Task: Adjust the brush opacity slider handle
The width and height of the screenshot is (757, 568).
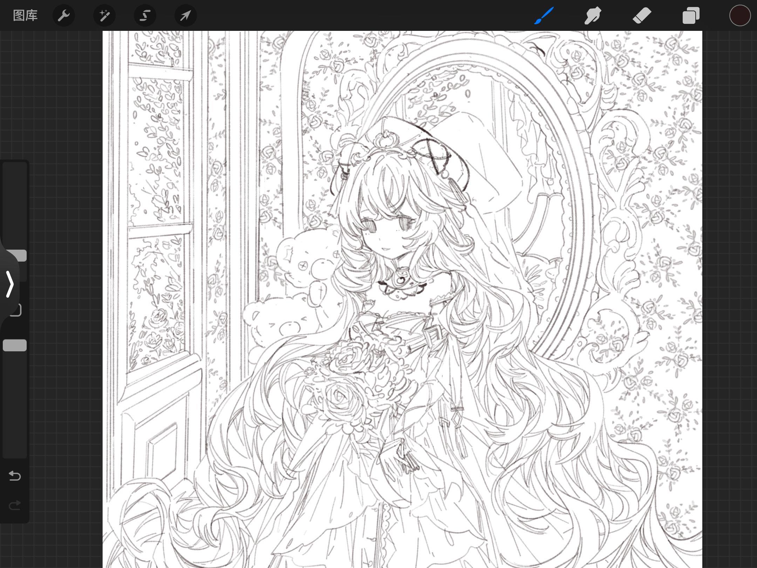Action: coord(15,345)
